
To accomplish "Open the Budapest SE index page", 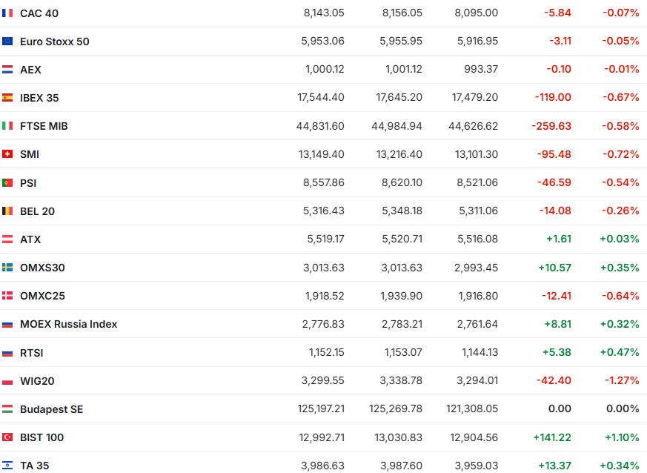I will click(x=51, y=409).
